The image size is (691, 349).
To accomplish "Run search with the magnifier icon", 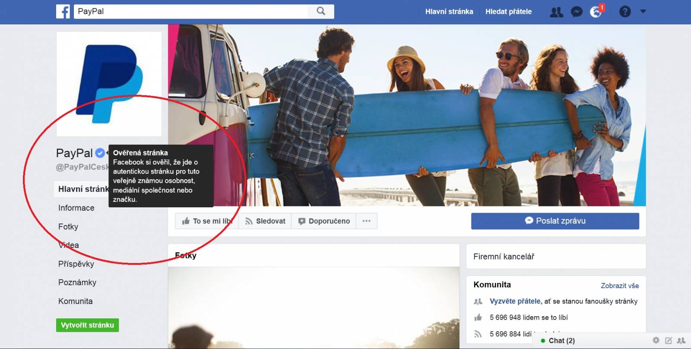I will point(321,11).
